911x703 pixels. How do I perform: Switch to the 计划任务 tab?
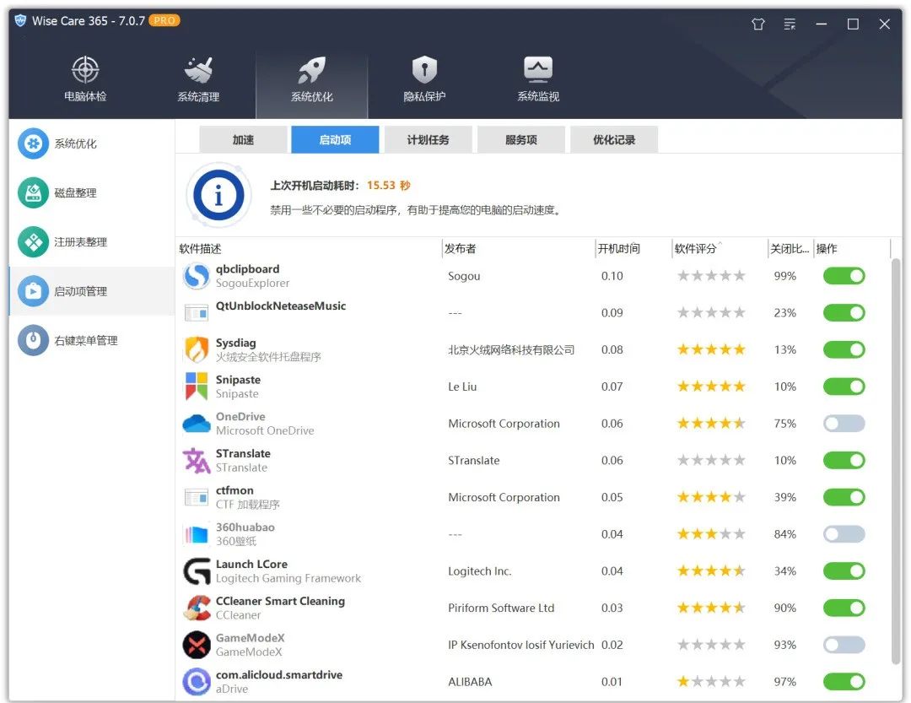(429, 139)
